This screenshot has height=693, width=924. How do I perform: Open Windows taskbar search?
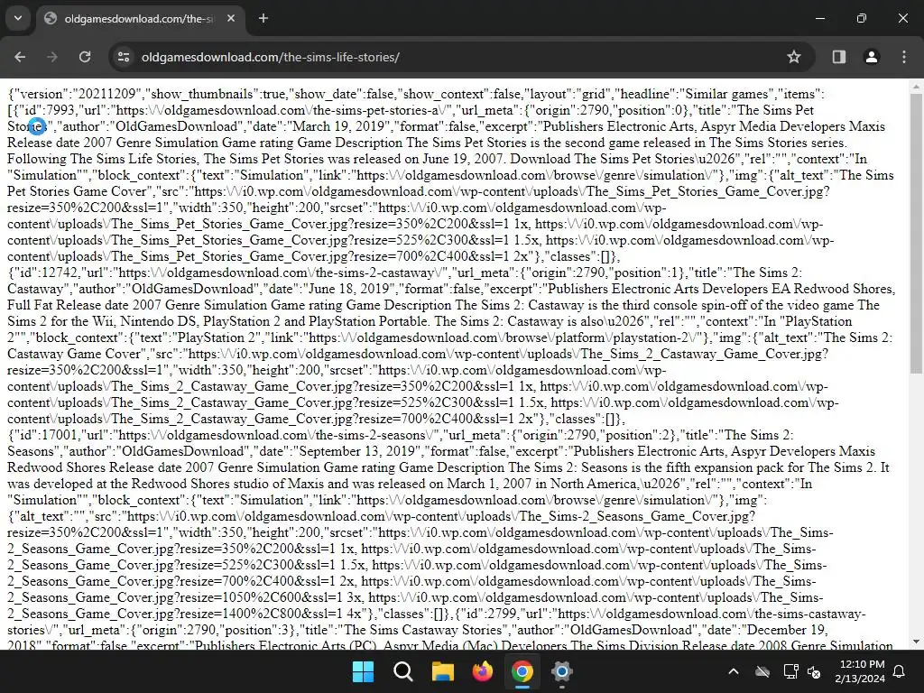[403, 671]
